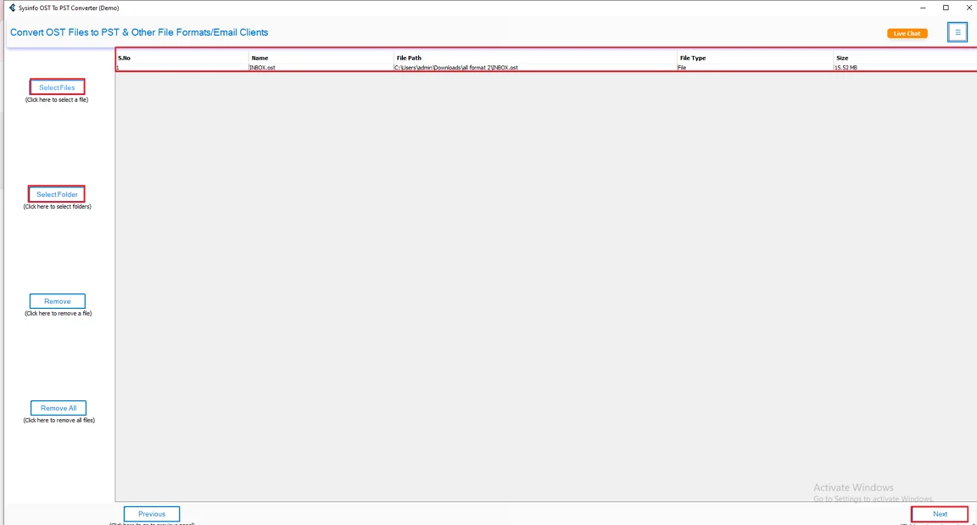Go back using the Previous button

[x=151, y=513]
